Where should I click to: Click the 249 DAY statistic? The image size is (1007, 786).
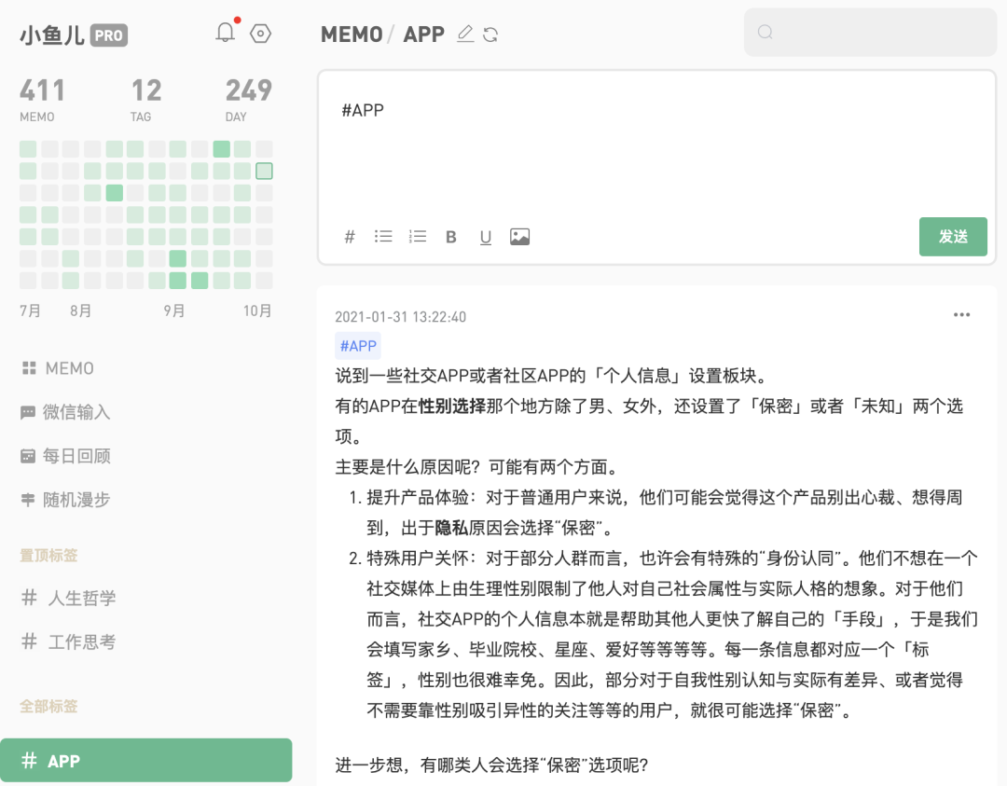[x=249, y=100]
